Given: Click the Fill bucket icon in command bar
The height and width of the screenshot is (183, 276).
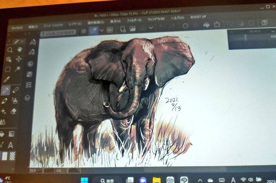Looking at the screenshot, I should (206, 25).
